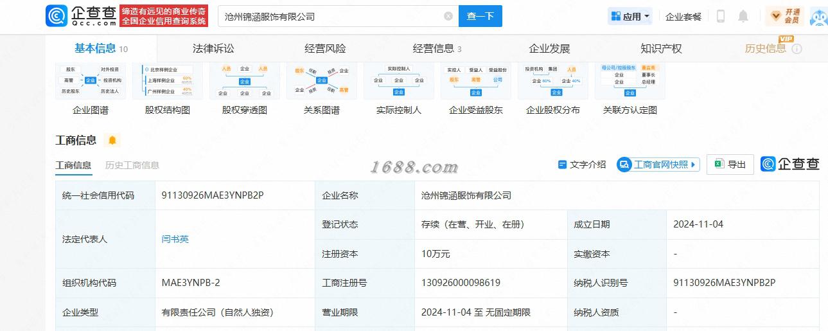Click registration number 130926000098619
The height and width of the screenshot is (331, 828).
click(461, 283)
